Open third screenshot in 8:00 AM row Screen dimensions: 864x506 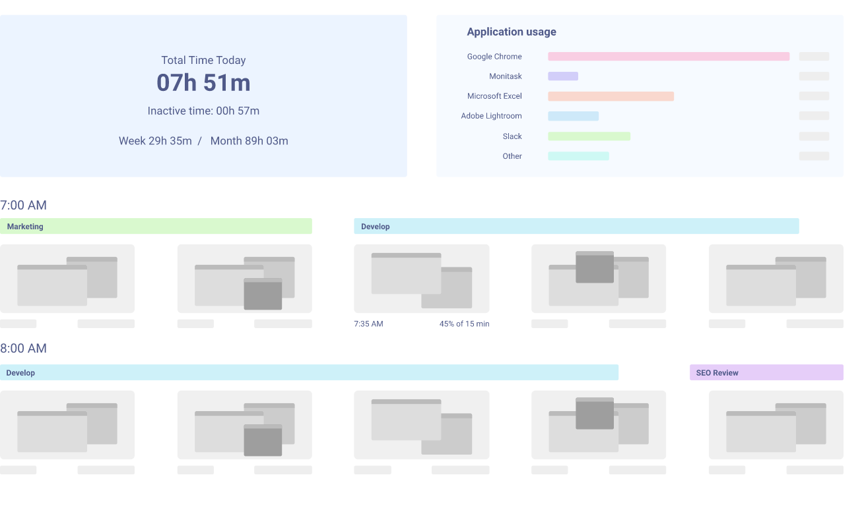click(x=422, y=425)
